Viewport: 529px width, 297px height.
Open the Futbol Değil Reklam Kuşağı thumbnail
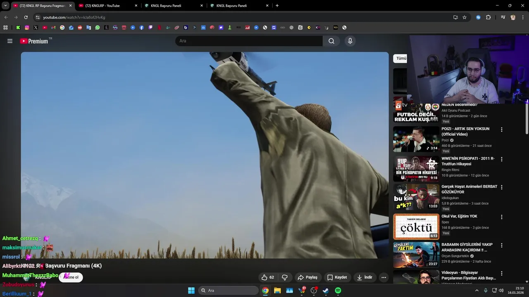(x=416, y=110)
